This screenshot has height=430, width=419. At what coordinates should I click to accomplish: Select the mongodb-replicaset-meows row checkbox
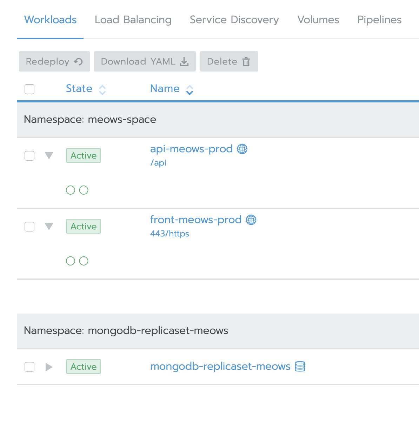coord(29,367)
